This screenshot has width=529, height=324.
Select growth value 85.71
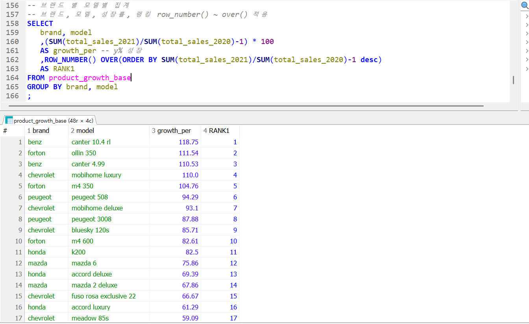click(x=175, y=230)
